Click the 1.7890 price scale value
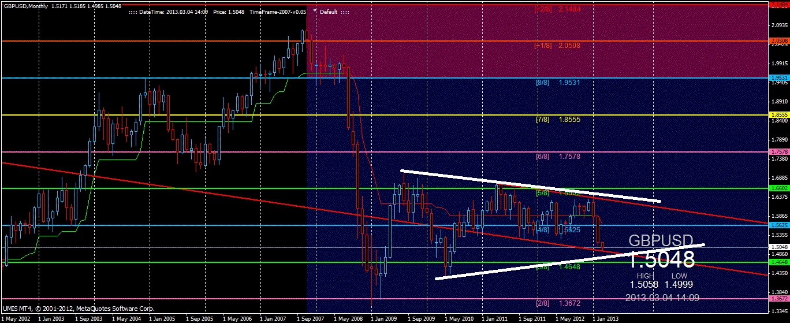790x323 pixels. pyautogui.click(x=780, y=140)
